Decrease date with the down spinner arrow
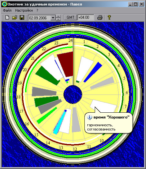 pos(58,19)
